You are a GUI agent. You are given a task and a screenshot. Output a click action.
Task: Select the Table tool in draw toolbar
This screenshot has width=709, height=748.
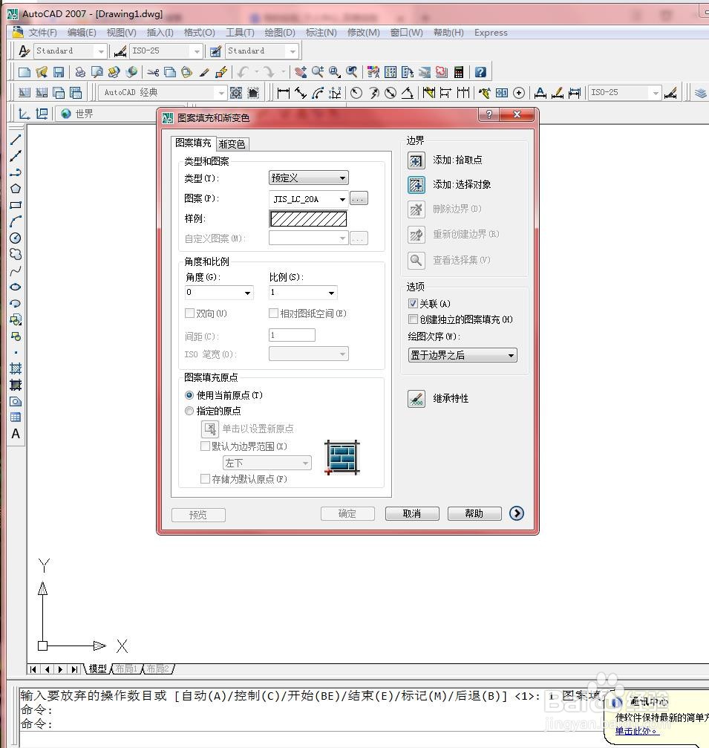[16, 417]
